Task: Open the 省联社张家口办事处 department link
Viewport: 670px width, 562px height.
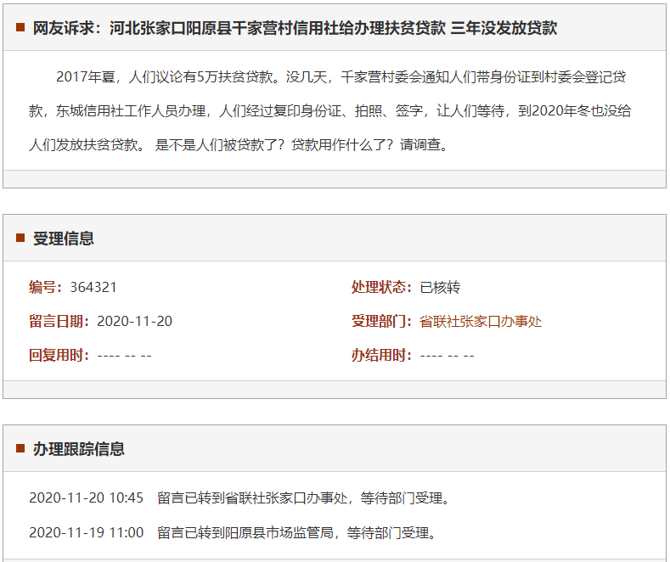Action: 481,321
